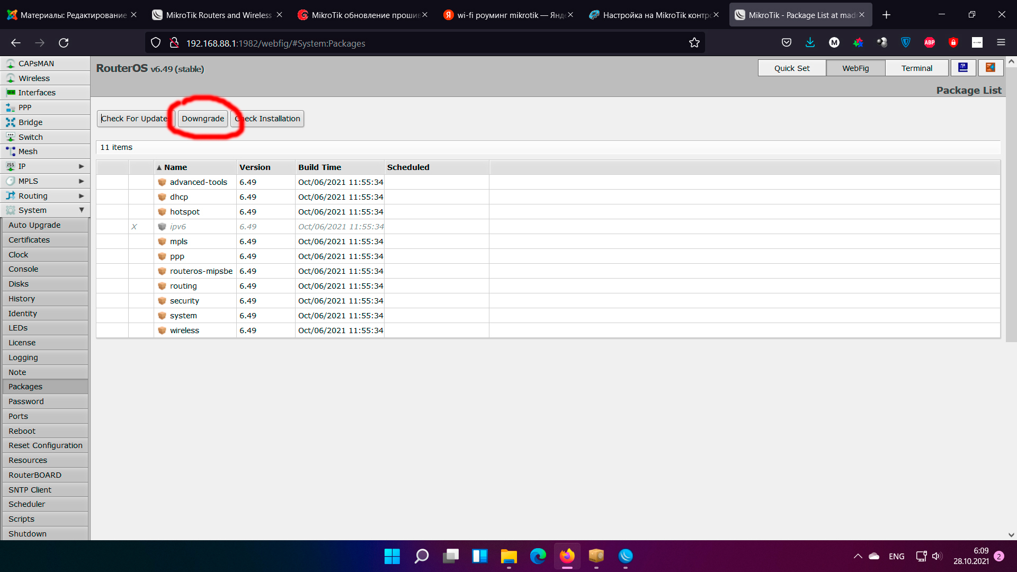Open the Bitwarden shield extension icon
Viewport: 1017px width, 572px height.
click(906, 43)
